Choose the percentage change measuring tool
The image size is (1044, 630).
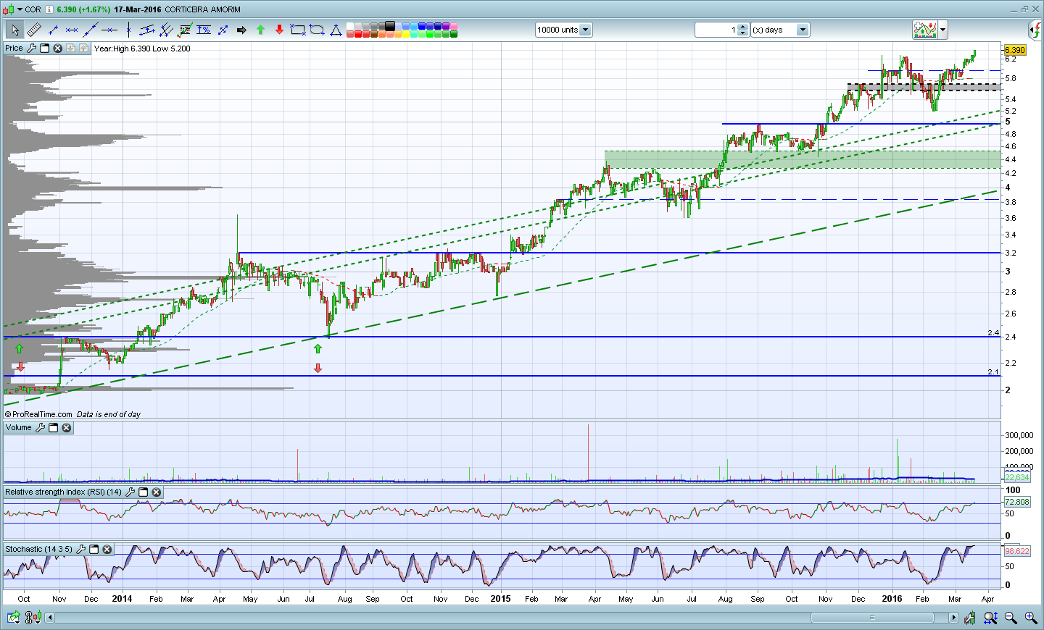pyautogui.click(x=204, y=30)
